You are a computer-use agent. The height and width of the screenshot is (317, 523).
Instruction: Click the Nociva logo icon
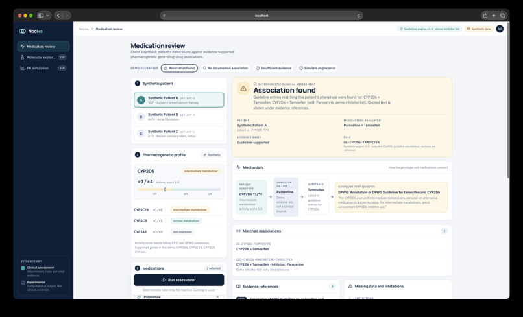(x=22, y=31)
